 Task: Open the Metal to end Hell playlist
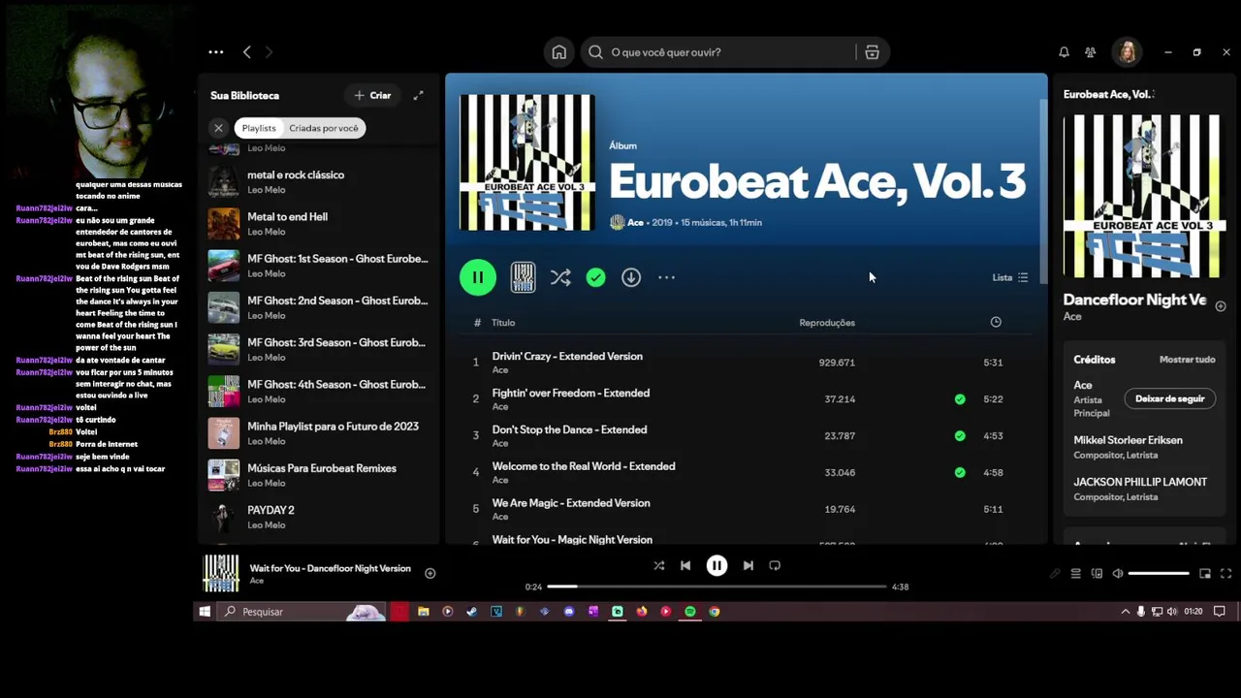point(320,224)
